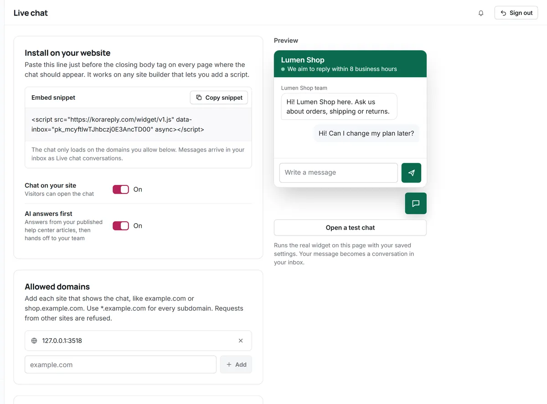547x404 pixels.
Task: Click the Install on your website heading
Action: [67, 53]
